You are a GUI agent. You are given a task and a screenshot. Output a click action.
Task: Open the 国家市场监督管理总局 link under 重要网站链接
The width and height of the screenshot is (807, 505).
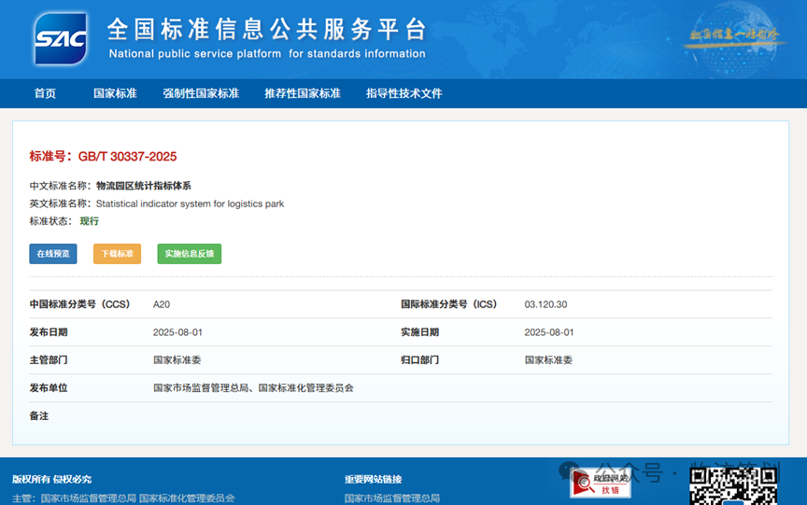pos(391,498)
